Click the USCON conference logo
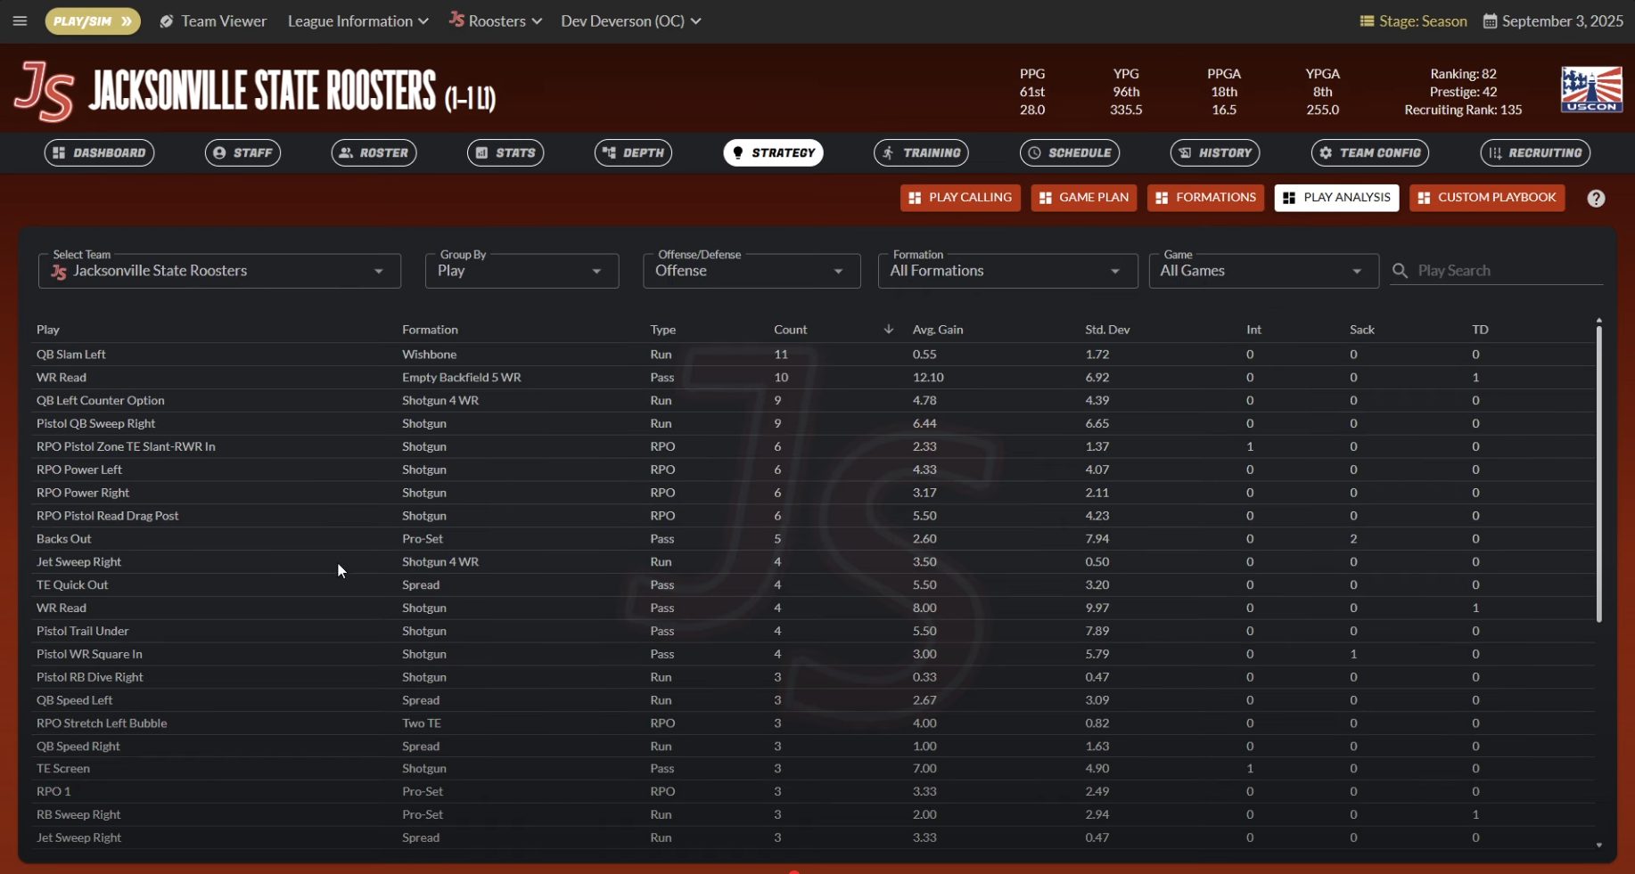 click(1591, 89)
